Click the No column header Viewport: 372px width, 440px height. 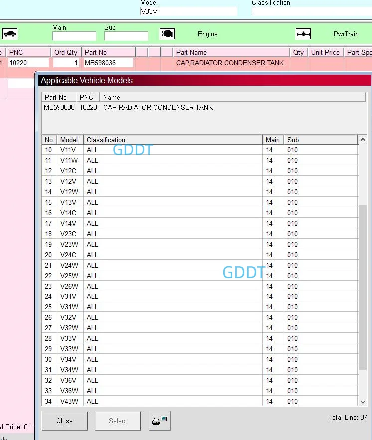tap(49, 140)
